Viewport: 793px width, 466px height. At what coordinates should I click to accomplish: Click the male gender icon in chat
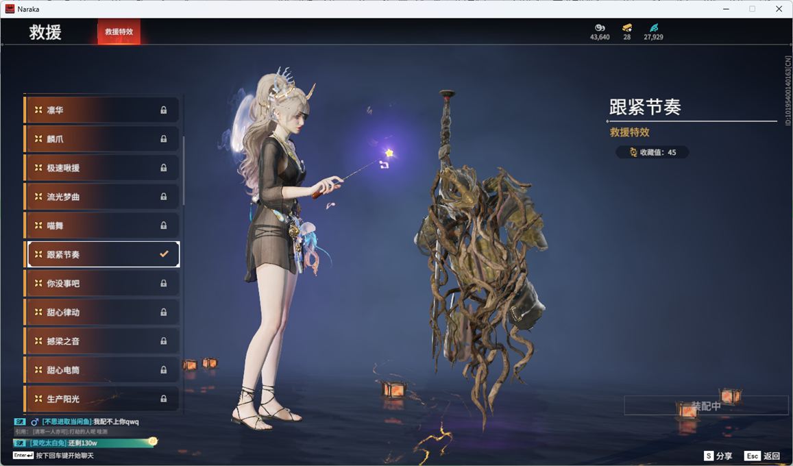pyautogui.click(x=34, y=421)
